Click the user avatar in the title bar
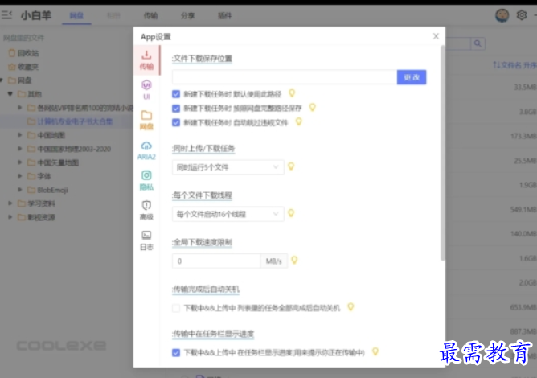 click(x=502, y=15)
